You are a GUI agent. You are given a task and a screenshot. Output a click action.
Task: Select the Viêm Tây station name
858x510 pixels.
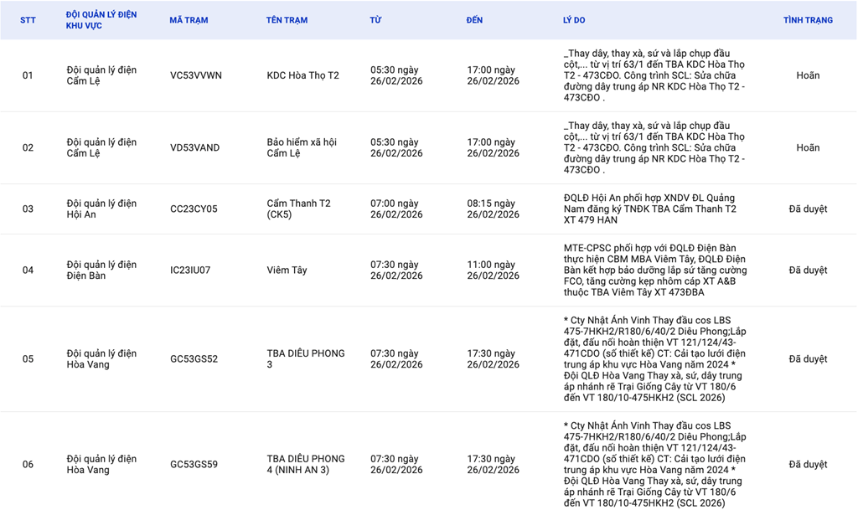[x=287, y=270]
